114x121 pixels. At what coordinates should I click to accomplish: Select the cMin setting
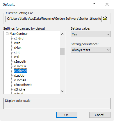pos(17,43)
